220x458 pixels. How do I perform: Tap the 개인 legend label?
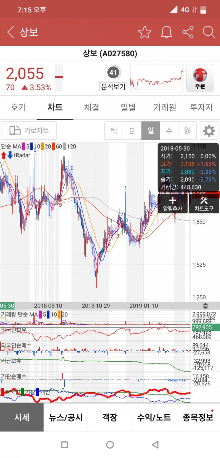pos(45,392)
